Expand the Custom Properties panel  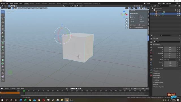(x=154, y=87)
